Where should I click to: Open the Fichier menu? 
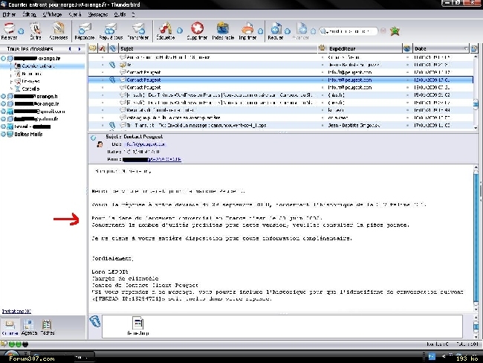click(x=9, y=14)
